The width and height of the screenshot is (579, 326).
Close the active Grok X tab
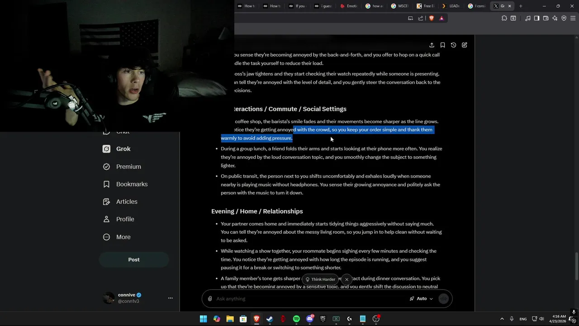tap(510, 6)
